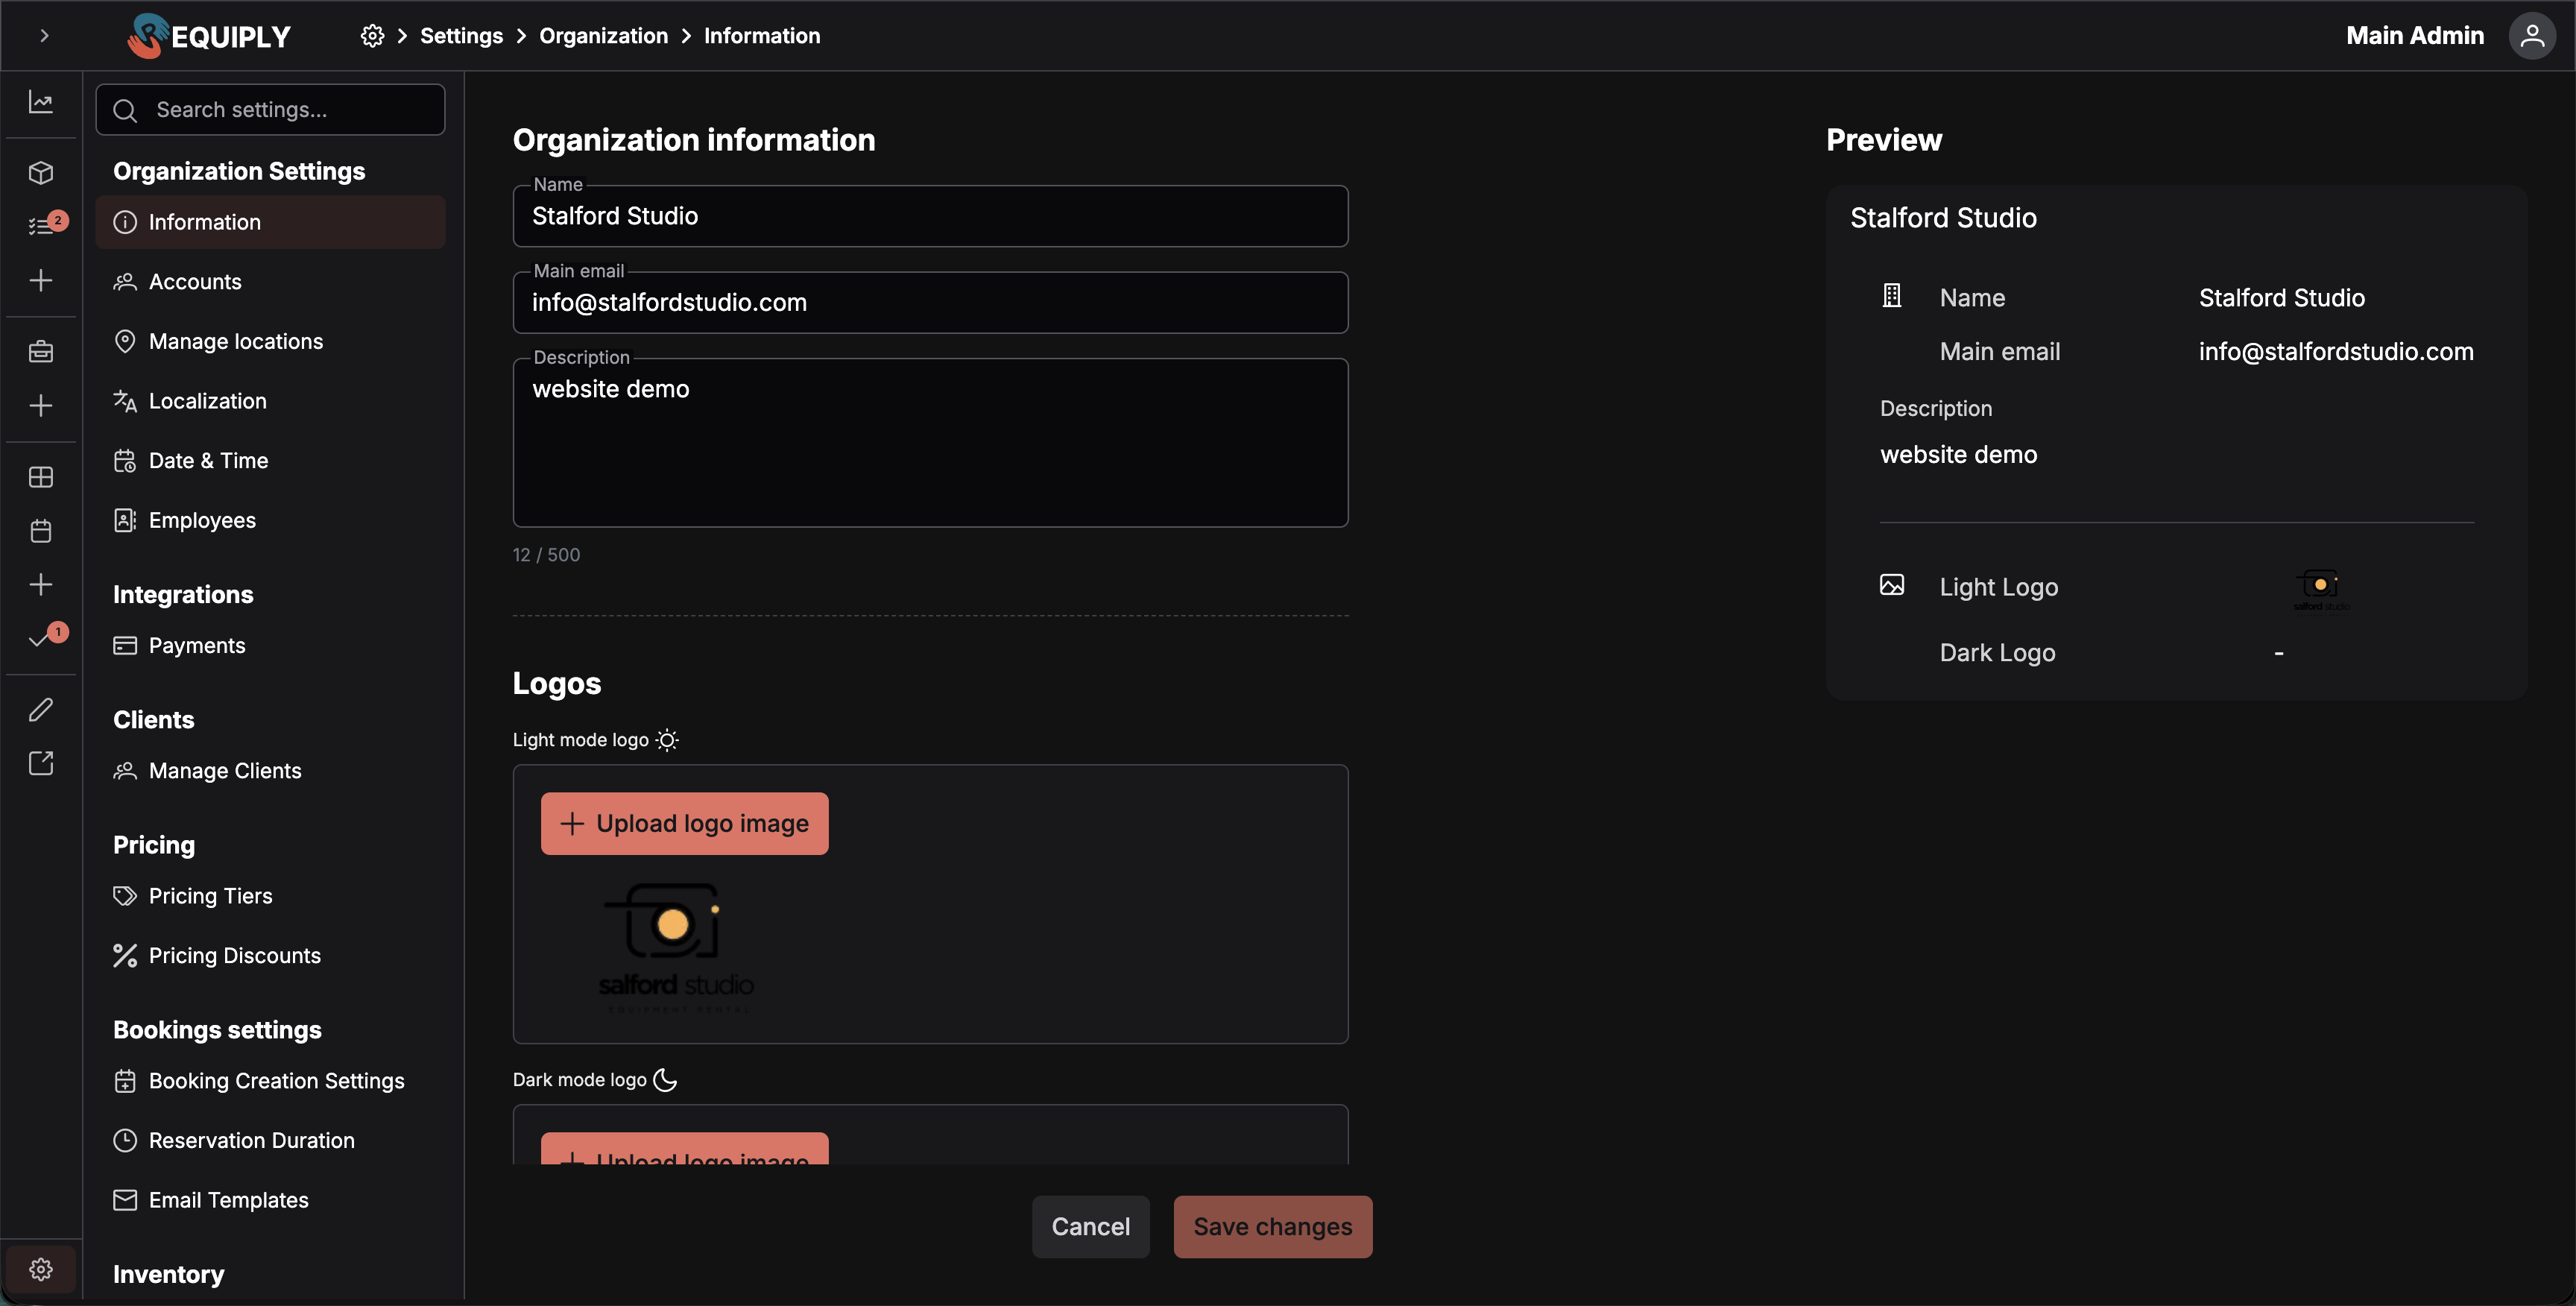Click the Main email input field

coord(930,303)
